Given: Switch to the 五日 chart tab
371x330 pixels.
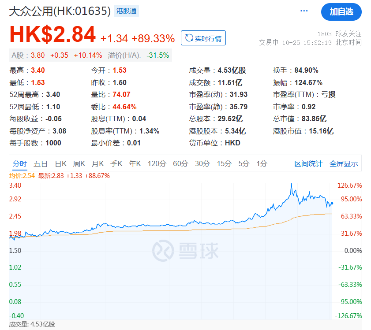Looking at the screenshot, I should tap(41, 163).
